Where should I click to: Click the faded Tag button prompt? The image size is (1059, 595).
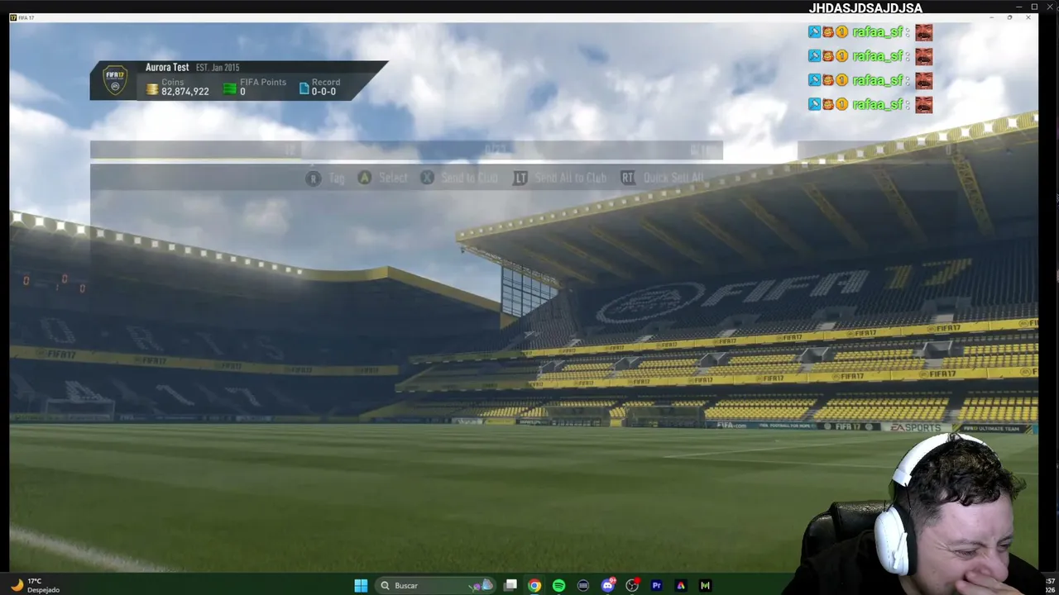tap(325, 178)
